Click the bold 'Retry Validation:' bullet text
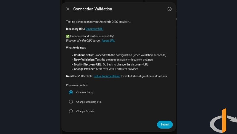Viewport: 237px width, 134px height. [x=84, y=60]
